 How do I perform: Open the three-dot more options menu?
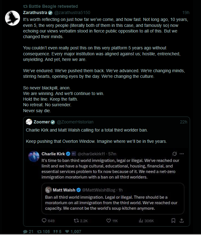182,154
